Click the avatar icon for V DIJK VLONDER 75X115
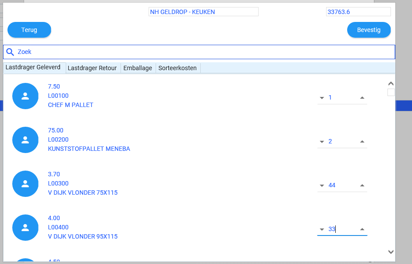 coord(25,183)
